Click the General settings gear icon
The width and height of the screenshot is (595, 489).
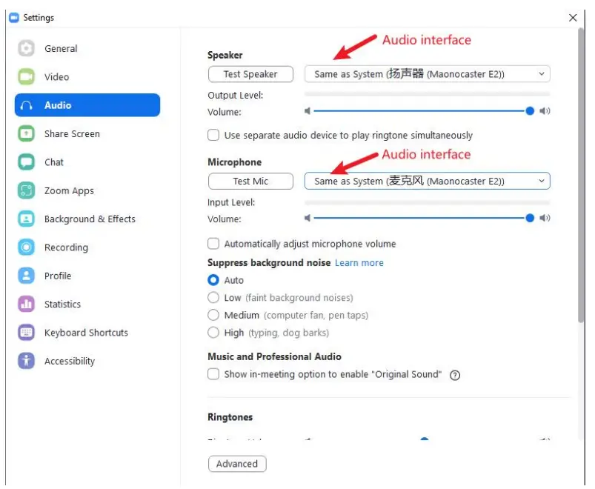[27, 49]
